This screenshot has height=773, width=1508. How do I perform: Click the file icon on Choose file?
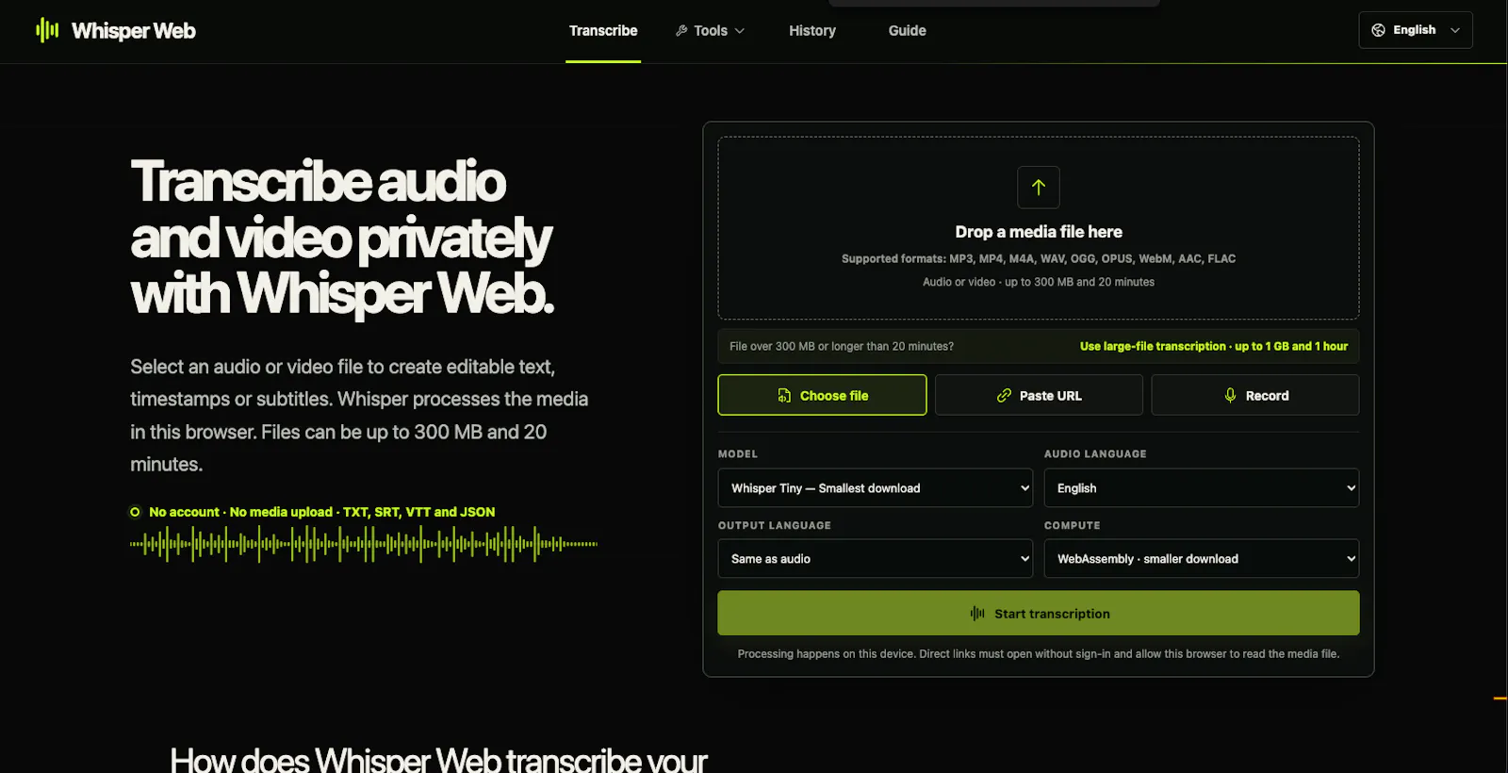(784, 396)
